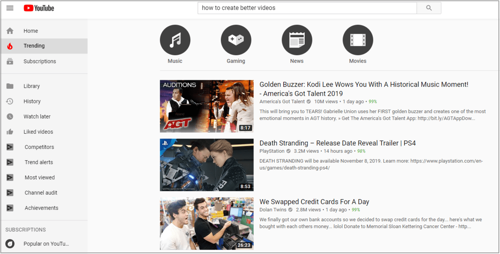500x254 pixels.
Task: Open the Death Stranding trailer video title
Action: 337,143
